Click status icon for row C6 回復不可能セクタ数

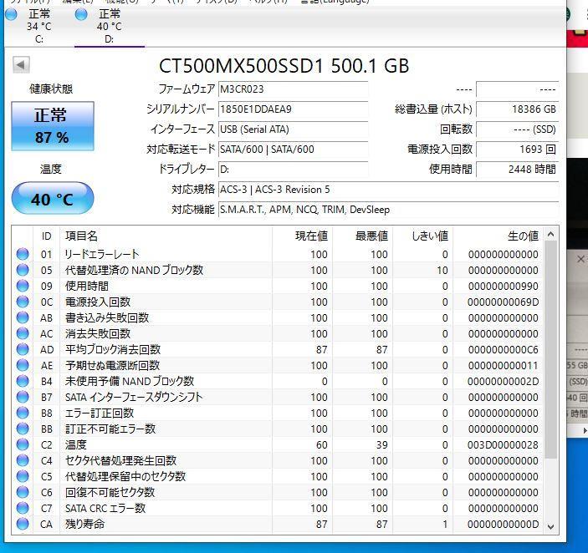pyautogui.click(x=23, y=492)
